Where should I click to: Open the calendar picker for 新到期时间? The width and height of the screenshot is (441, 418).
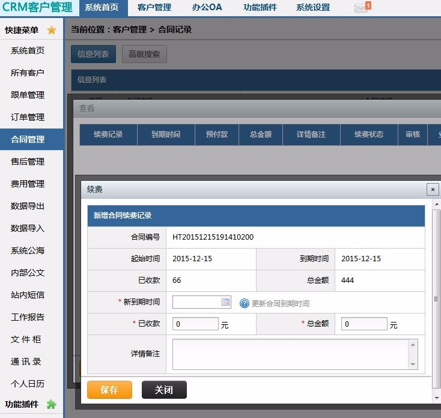click(225, 302)
